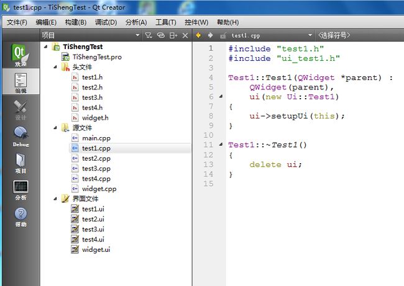Fold the code block at line 6

point(221,96)
